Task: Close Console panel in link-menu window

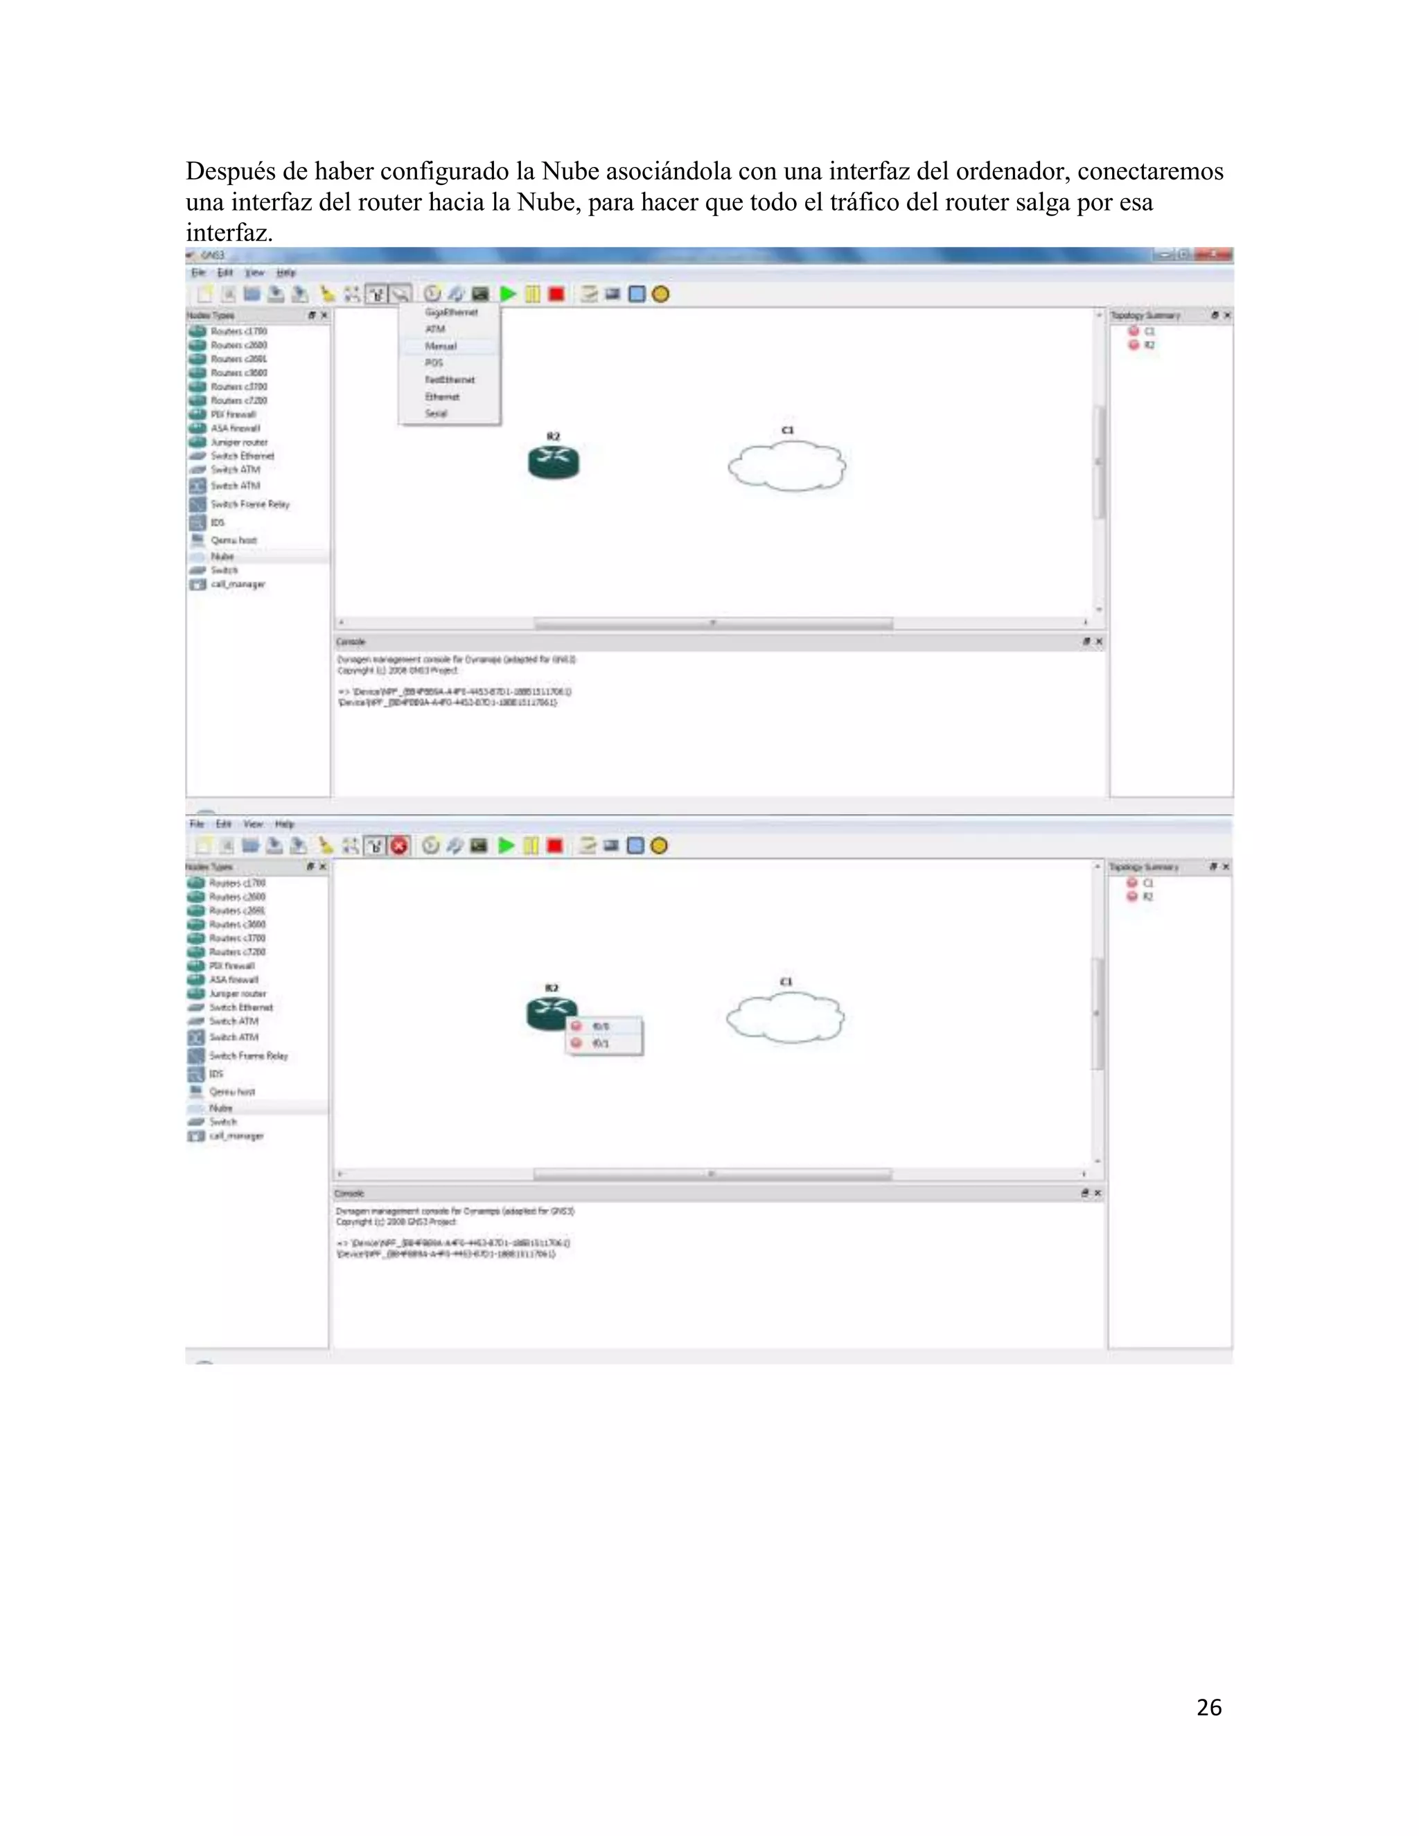Action: point(1099,642)
